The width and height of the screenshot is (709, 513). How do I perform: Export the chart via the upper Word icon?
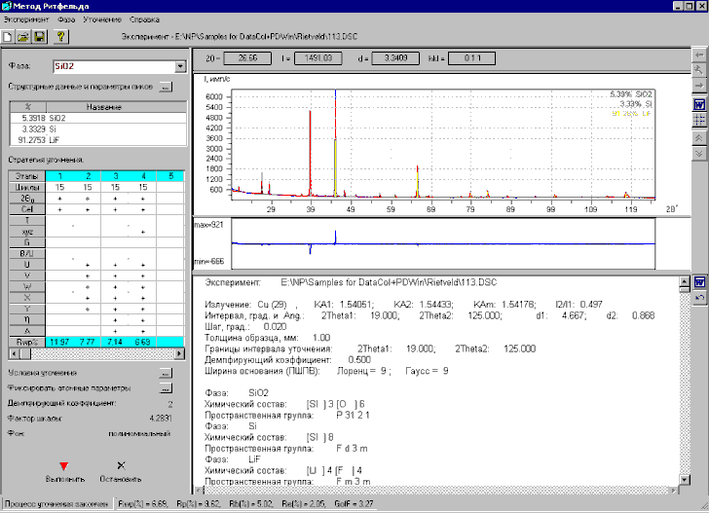(x=698, y=103)
